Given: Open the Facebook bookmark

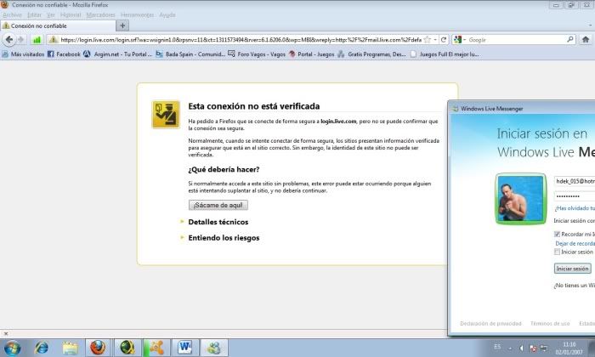Looking at the screenshot, I should click(64, 54).
